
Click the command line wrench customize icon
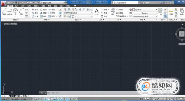coord(45,93)
